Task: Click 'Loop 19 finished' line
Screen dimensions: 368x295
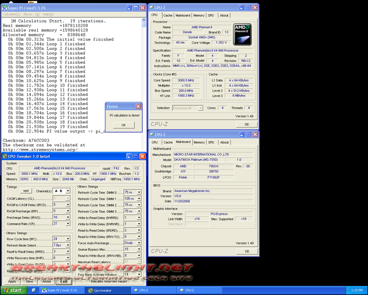Action: point(48,126)
